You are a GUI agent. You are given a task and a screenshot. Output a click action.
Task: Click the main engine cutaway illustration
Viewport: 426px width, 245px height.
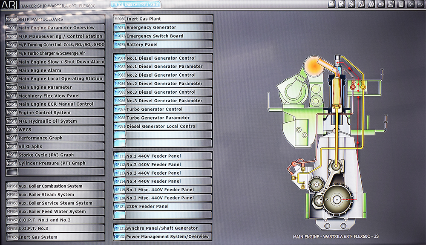pyautogui.click(x=327, y=143)
